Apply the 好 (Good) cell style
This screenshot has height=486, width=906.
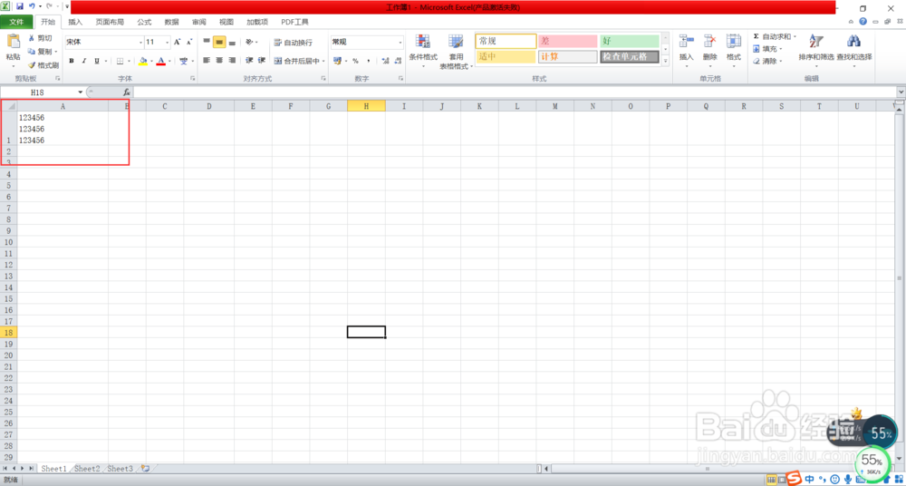pyautogui.click(x=630, y=41)
